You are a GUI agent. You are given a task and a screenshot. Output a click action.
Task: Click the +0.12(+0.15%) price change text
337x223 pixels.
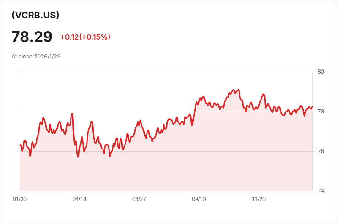click(85, 37)
